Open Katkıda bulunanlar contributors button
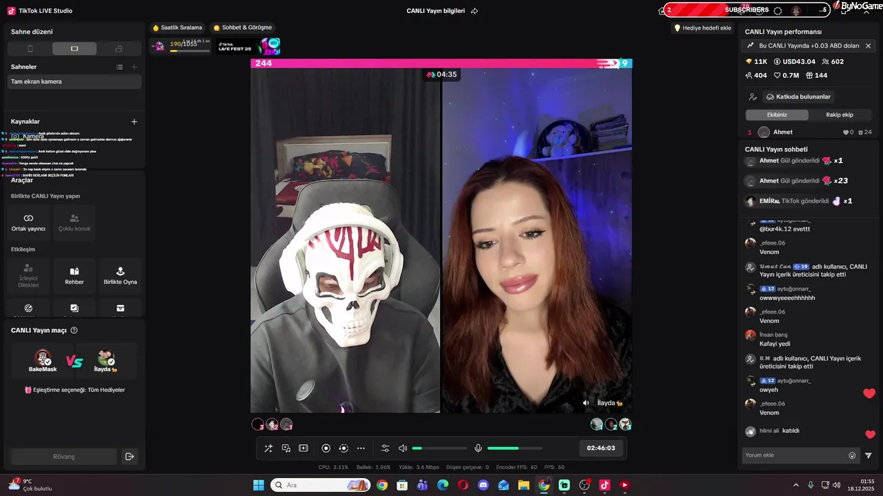 (798, 97)
